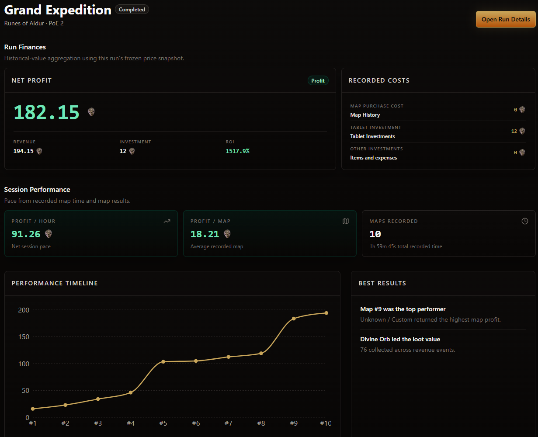538x437 pixels.
Task: Click the #2 data point on timeline
Action: point(66,405)
